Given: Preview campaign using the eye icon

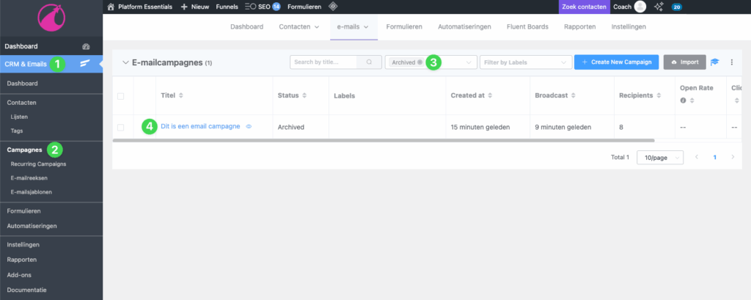Looking at the screenshot, I should pyautogui.click(x=249, y=126).
